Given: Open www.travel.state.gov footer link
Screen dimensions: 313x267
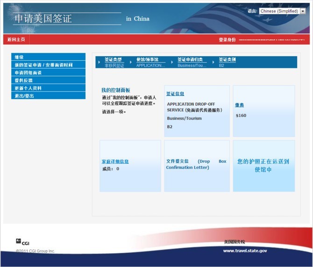Looking at the screenshot, I should click(245, 251).
